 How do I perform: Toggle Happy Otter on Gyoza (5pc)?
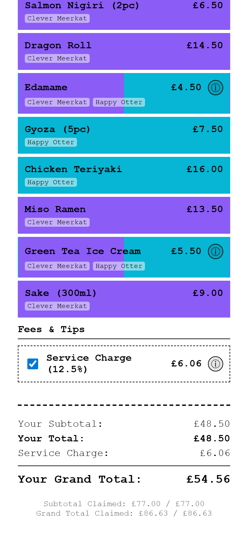point(51,142)
